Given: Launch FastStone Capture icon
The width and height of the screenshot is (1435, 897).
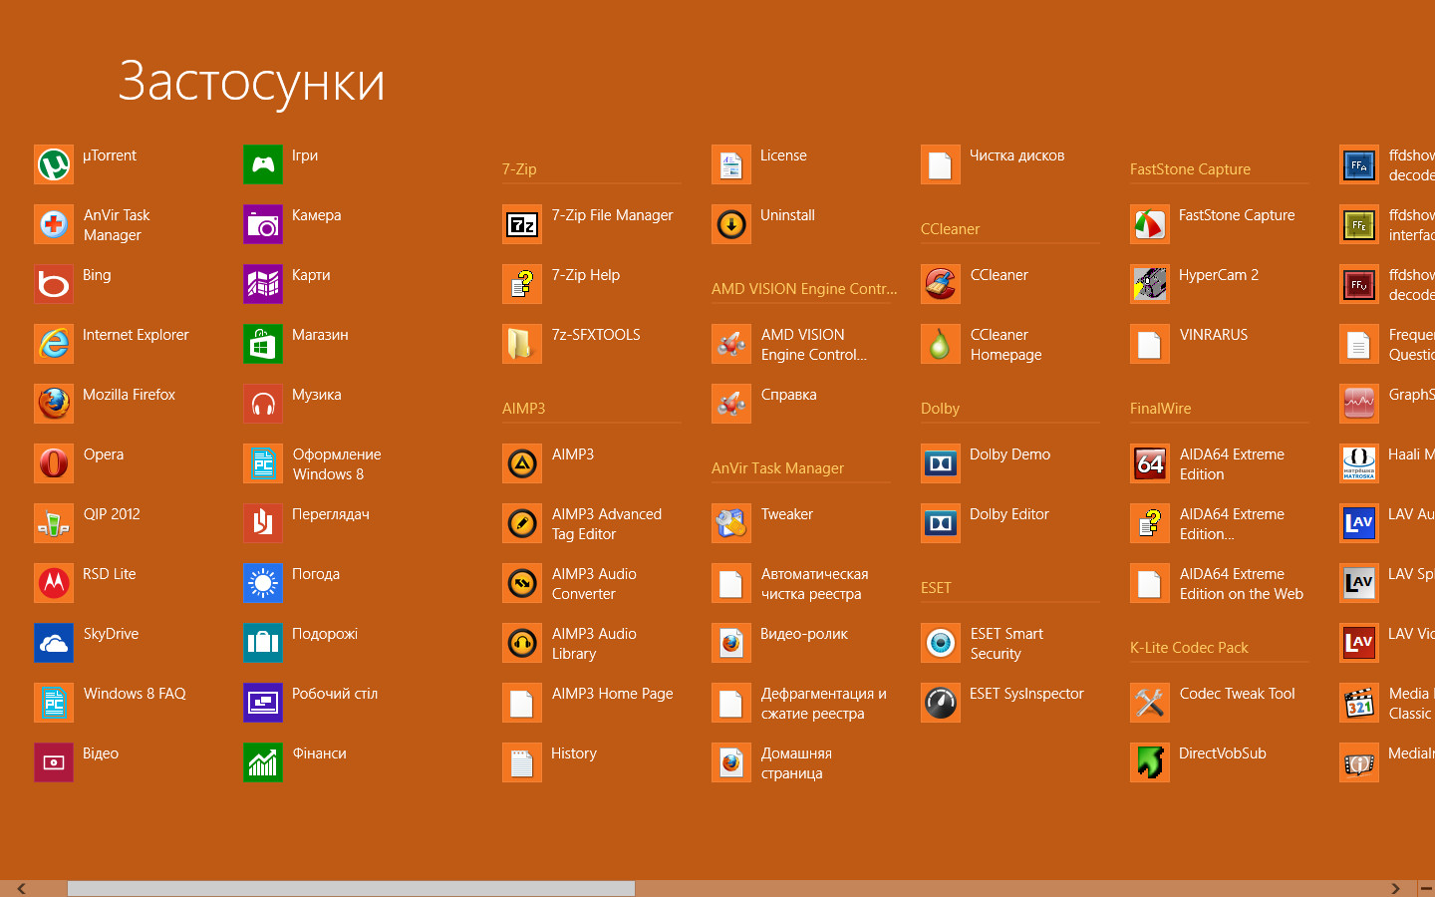Looking at the screenshot, I should pyautogui.click(x=1150, y=224).
